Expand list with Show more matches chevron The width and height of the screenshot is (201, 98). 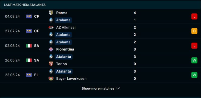click(x=118, y=88)
